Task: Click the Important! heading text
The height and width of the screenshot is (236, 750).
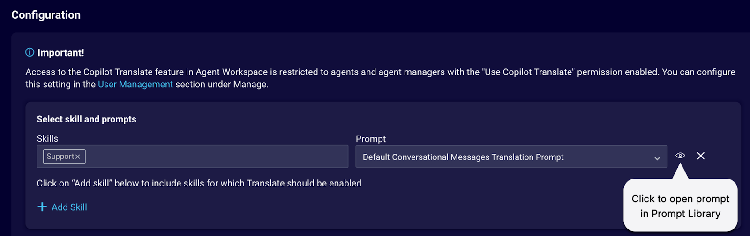Action: pyautogui.click(x=61, y=53)
